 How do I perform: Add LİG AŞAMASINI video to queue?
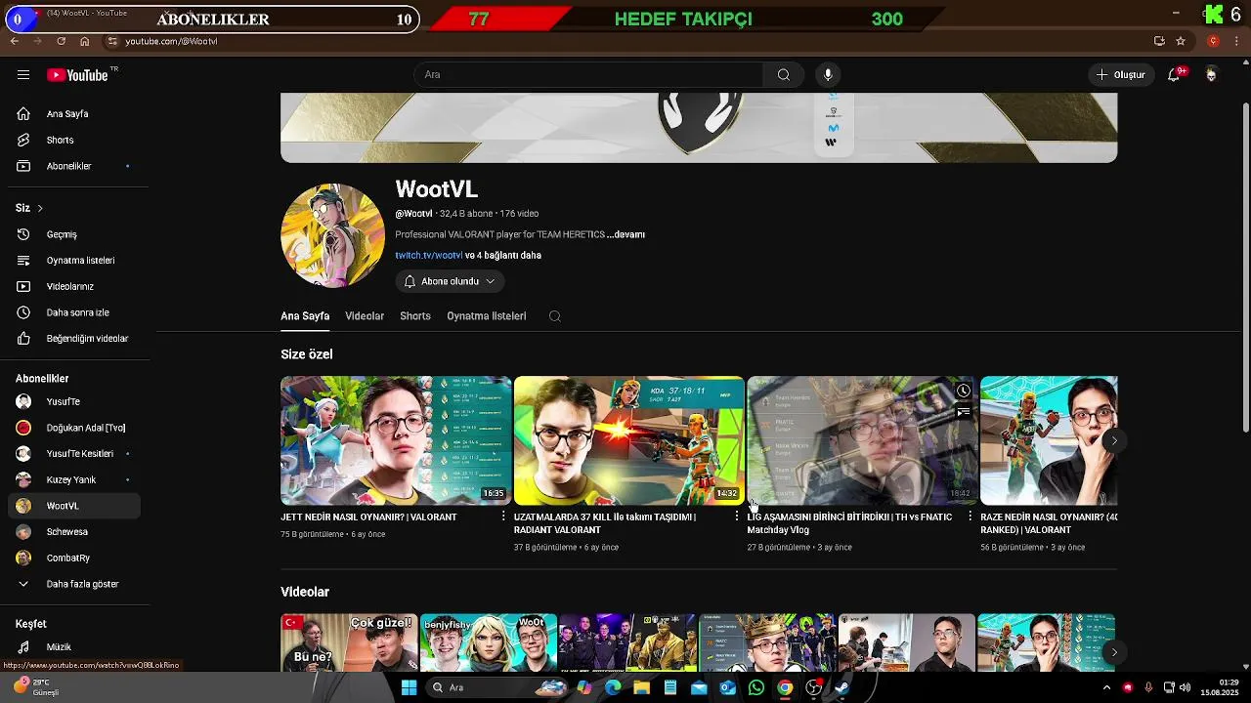[x=963, y=412]
